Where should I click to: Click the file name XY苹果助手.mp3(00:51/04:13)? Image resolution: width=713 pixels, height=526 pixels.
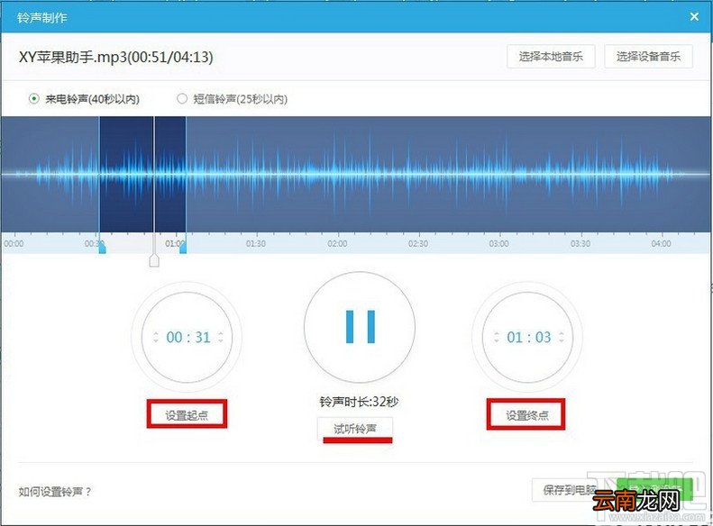(116, 57)
